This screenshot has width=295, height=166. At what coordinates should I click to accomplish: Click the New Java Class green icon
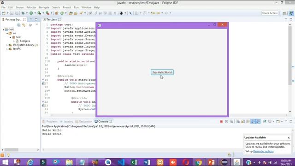(62, 13)
